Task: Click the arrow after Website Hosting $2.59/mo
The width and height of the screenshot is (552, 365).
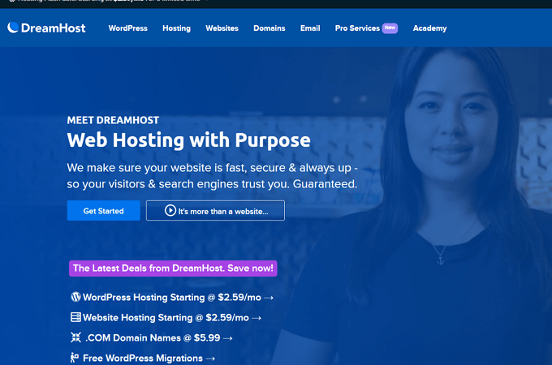Action: tap(257, 318)
